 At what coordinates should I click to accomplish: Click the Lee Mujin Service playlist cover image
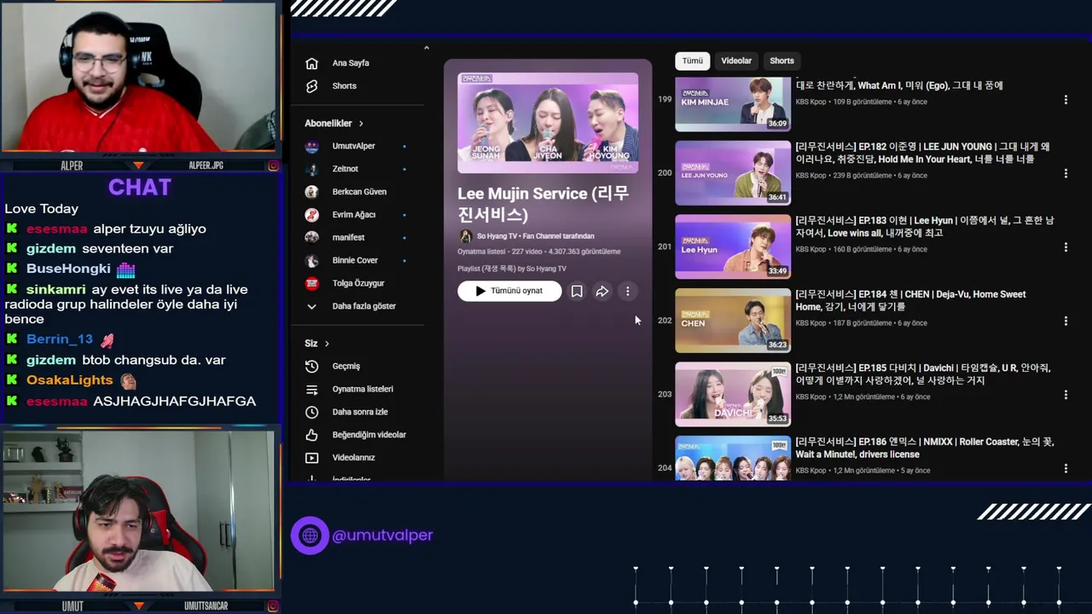(x=548, y=123)
